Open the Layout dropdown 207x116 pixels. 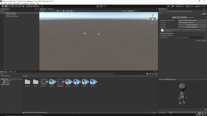(x=200, y=6)
